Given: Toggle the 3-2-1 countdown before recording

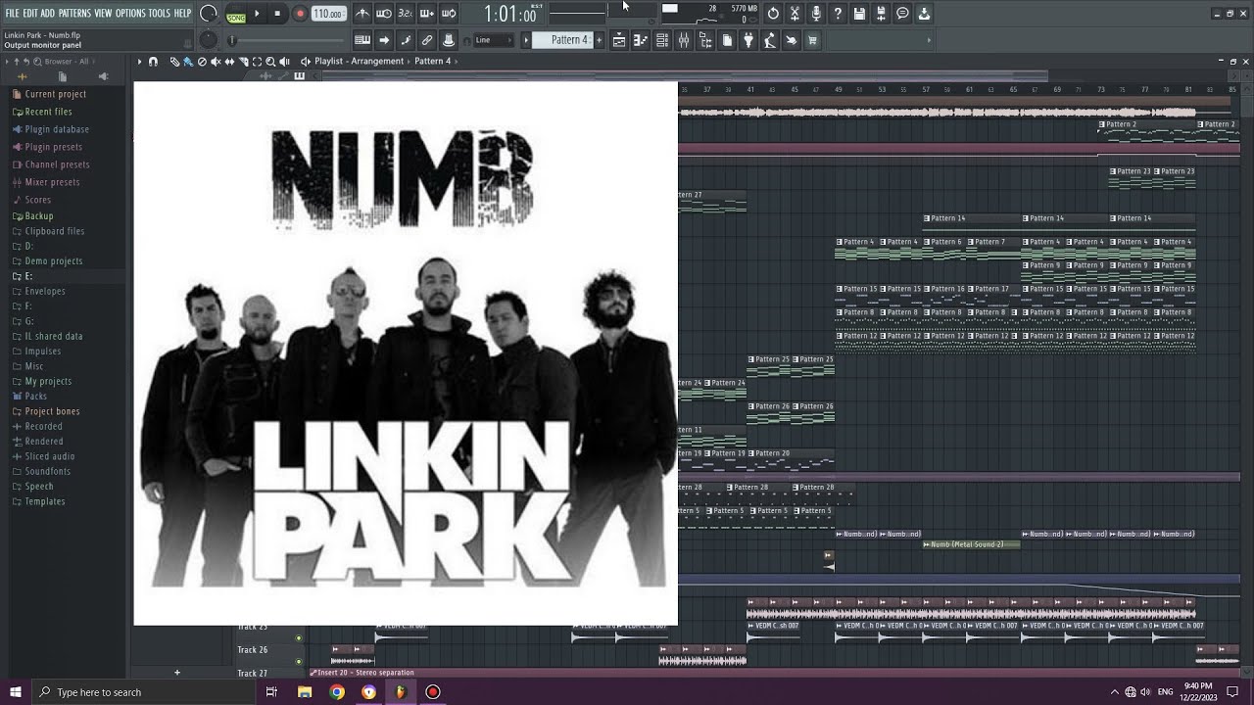Looking at the screenshot, I should pyautogui.click(x=406, y=14).
